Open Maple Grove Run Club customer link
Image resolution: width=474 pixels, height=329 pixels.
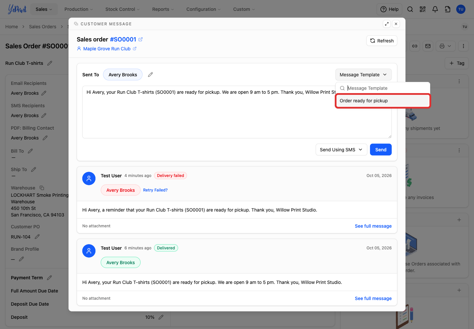(x=107, y=49)
